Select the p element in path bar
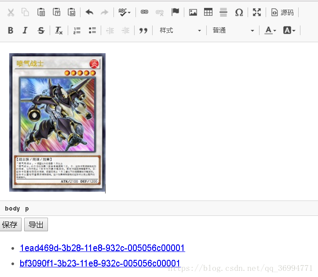The image size is (318, 277). [x=27, y=209]
